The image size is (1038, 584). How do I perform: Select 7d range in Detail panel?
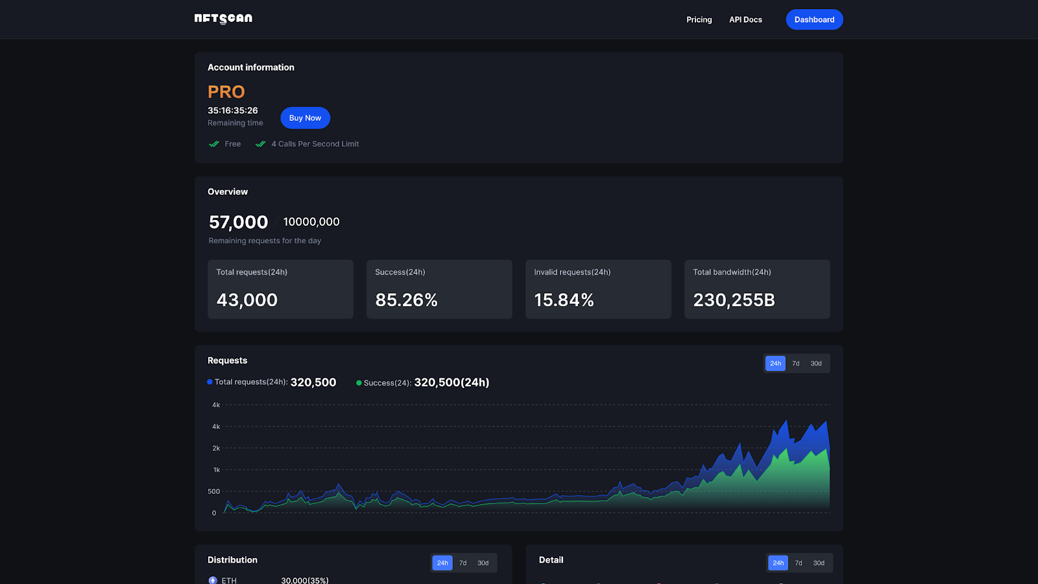798,563
